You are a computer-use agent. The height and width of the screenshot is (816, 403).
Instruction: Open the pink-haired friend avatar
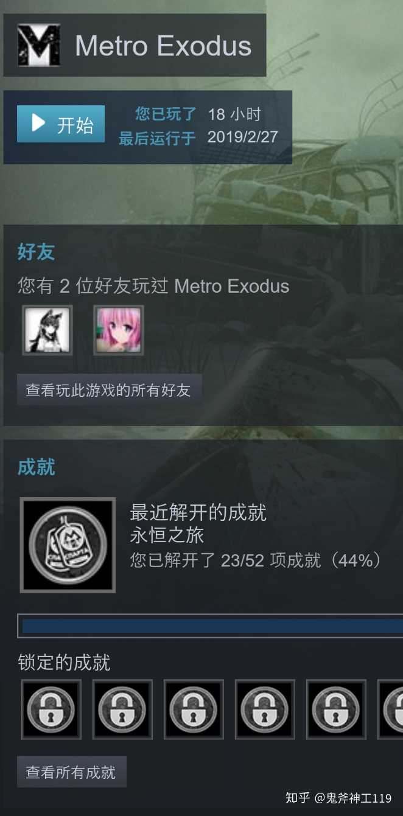point(119,330)
